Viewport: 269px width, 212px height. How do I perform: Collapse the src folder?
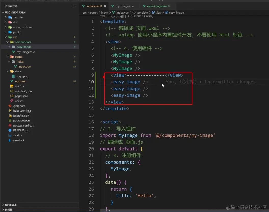6,37
